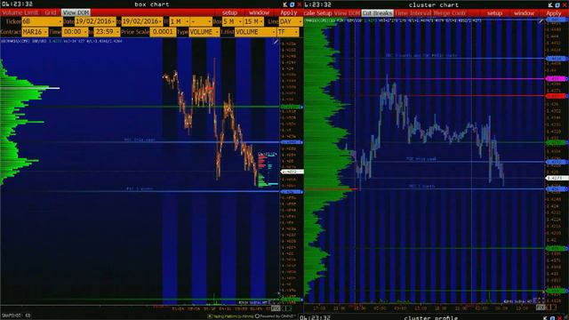Toggle Time Interval in cluster chart
Screen dimensions: 569x320
413,13
